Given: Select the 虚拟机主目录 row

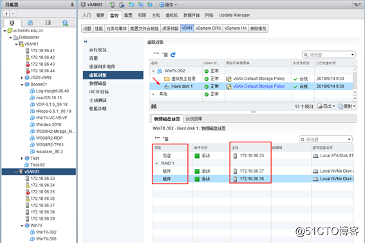Looking at the screenshot, I should pyautogui.click(x=251, y=79).
